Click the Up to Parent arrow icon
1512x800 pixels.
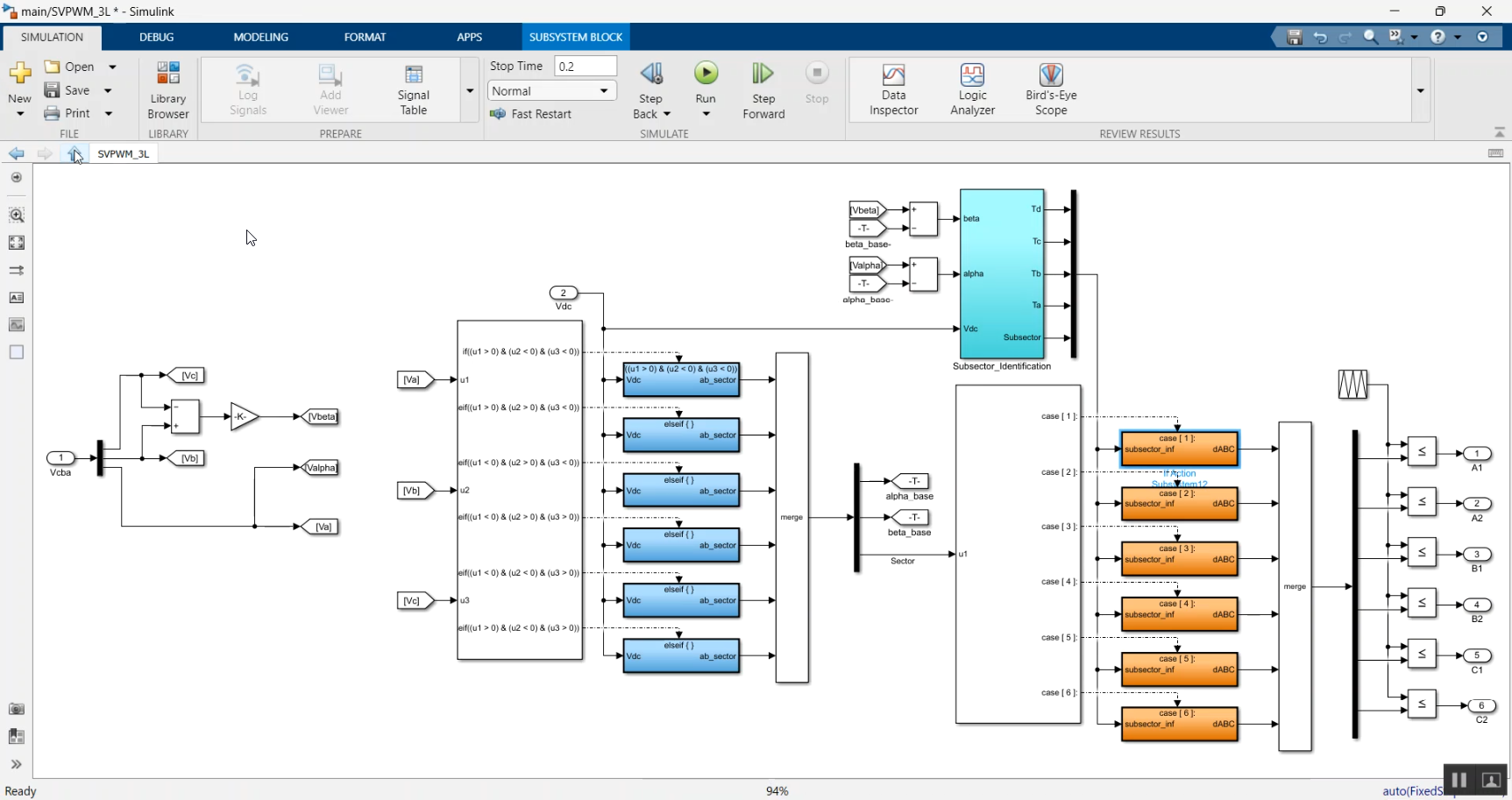point(75,153)
